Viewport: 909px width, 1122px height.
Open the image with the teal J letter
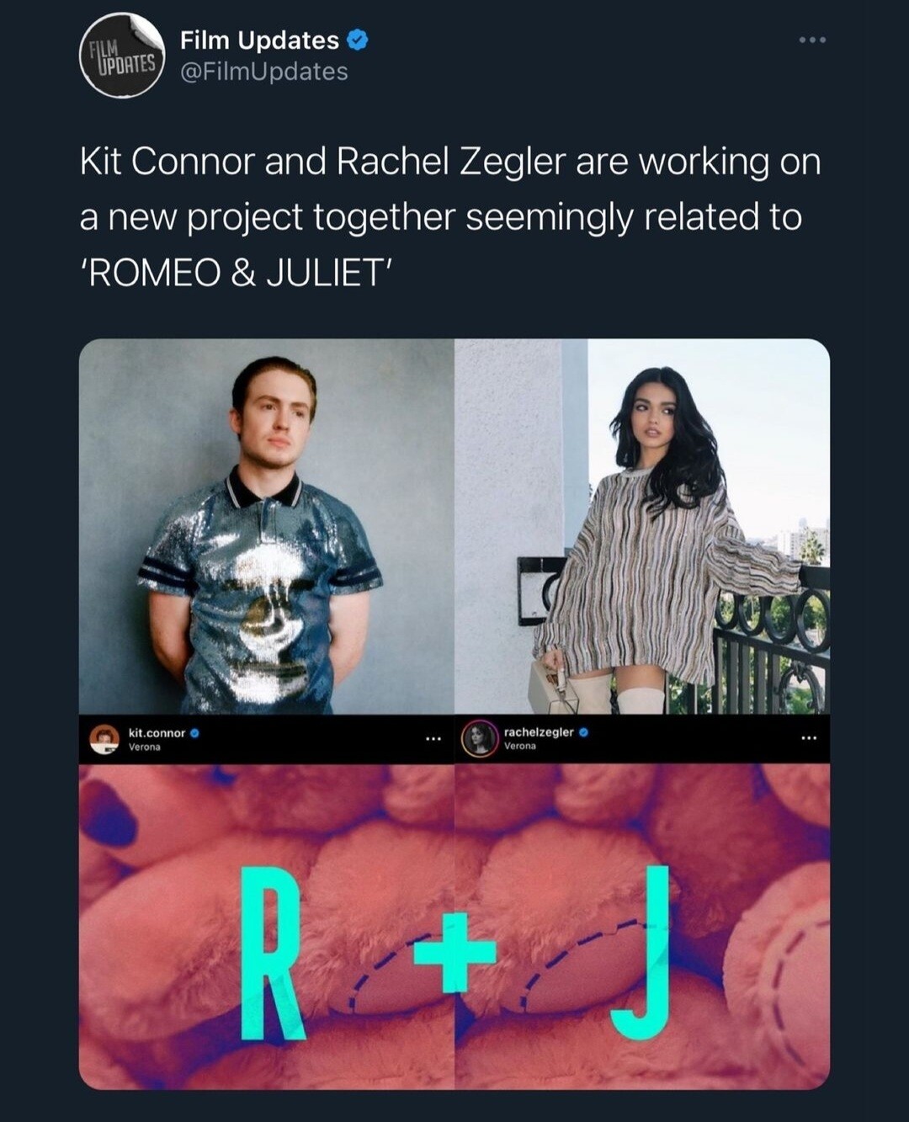[x=642, y=926]
